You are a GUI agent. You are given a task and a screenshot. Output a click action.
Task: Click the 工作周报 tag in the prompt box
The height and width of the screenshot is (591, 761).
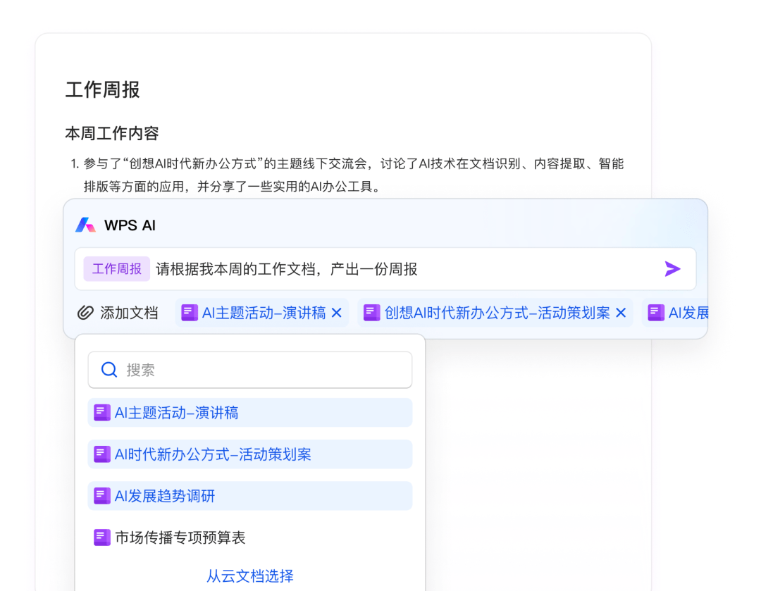pyautogui.click(x=116, y=268)
